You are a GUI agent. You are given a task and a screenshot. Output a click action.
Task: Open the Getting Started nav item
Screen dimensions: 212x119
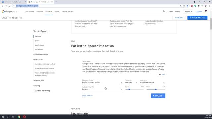click(x=67, y=11)
